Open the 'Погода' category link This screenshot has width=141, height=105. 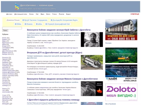[x=5, y=80]
